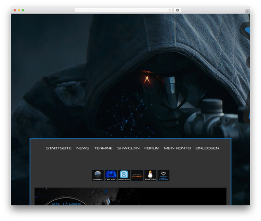
Task: Click the Einloggen login link
Action: point(207,148)
